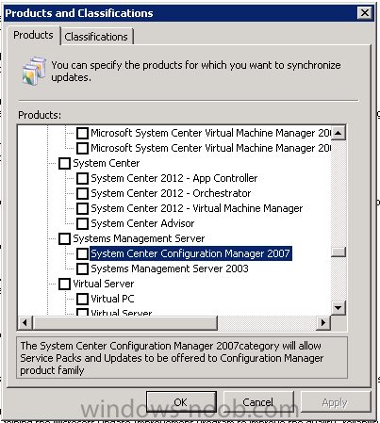Select System Center 2012 - App Controller item
Screen dimensions: 380x423
[174, 178]
